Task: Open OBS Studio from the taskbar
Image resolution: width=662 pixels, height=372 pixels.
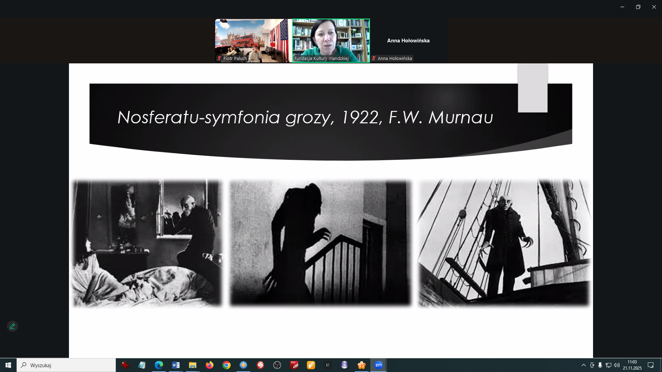Action: click(x=277, y=365)
